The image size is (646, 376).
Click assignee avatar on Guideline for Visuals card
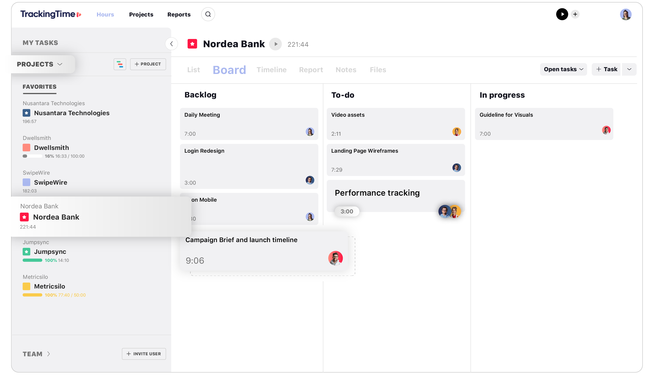[606, 130]
